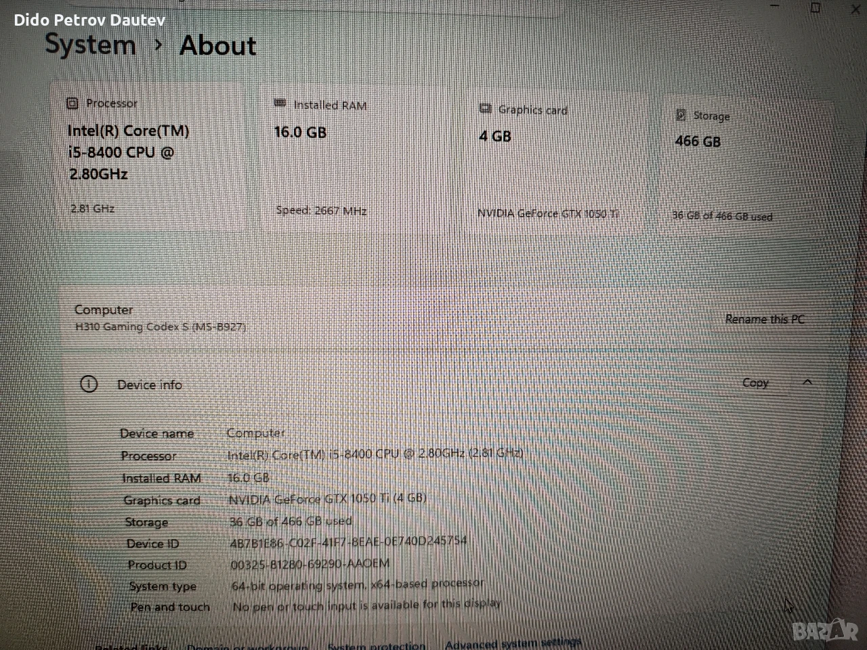Select Graphics card row value GTX 1050 Ti (4 GB)
This screenshot has width=867, height=650.
tap(327, 499)
